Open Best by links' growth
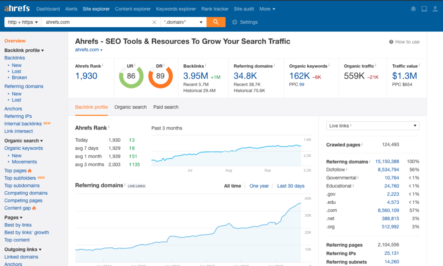Image resolution: width=443 pixels, height=266 pixels. [26, 232]
